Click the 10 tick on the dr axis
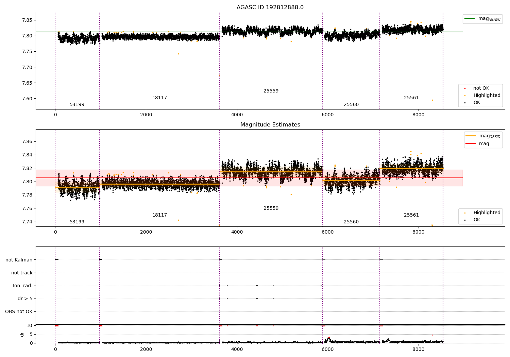This screenshot has height=357, width=510. [x=30, y=326]
